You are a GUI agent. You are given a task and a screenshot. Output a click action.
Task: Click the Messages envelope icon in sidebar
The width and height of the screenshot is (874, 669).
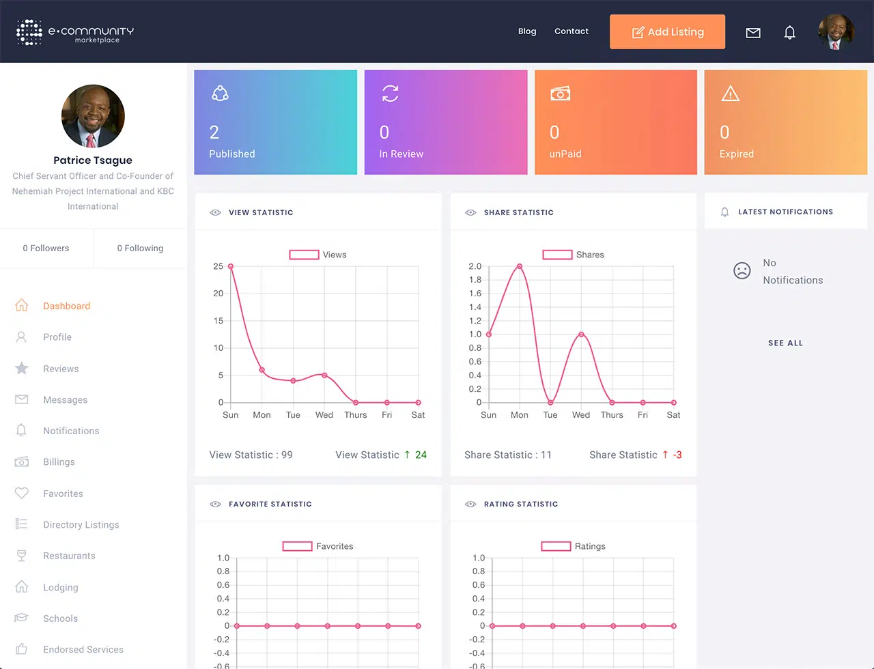click(22, 399)
